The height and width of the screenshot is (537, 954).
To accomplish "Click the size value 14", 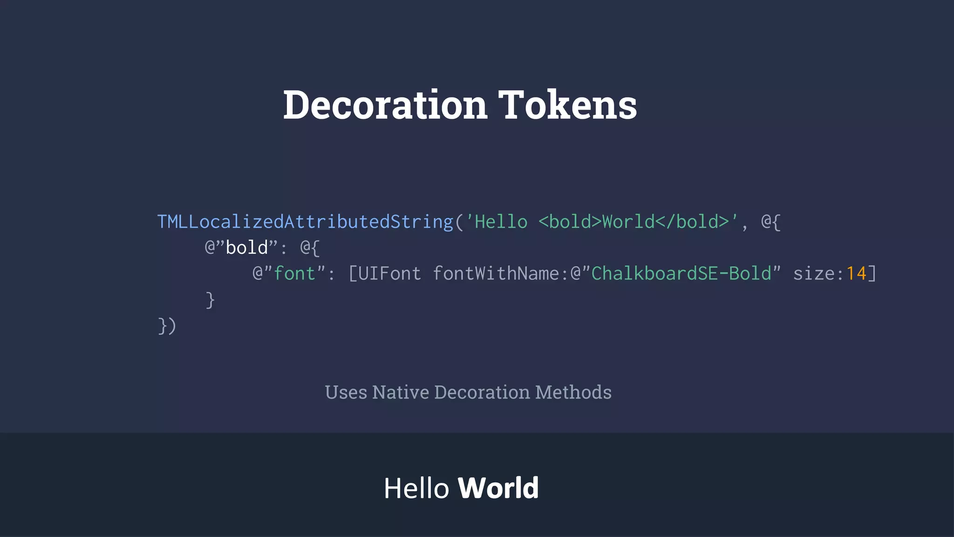I will (856, 274).
